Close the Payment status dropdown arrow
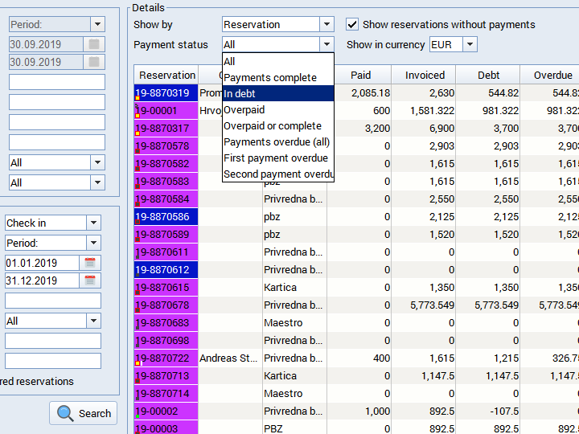The width and height of the screenshot is (579, 434). click(326, 45)
